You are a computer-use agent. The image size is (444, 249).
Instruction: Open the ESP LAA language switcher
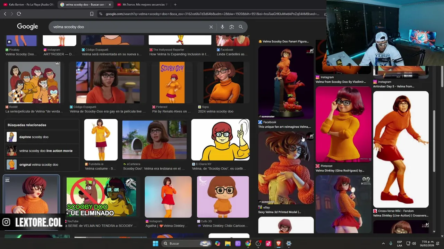(400, 243)
